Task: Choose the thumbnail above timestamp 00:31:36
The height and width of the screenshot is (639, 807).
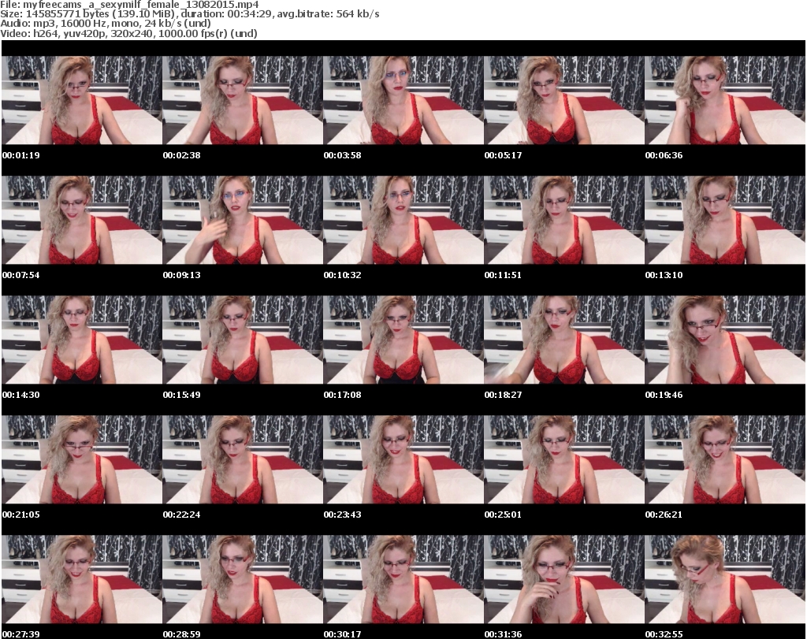Action: (x=564, y=579)
